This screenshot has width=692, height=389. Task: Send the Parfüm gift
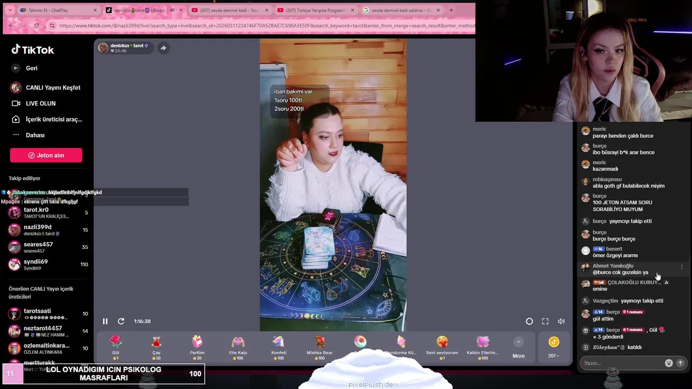tap(197, 347)
